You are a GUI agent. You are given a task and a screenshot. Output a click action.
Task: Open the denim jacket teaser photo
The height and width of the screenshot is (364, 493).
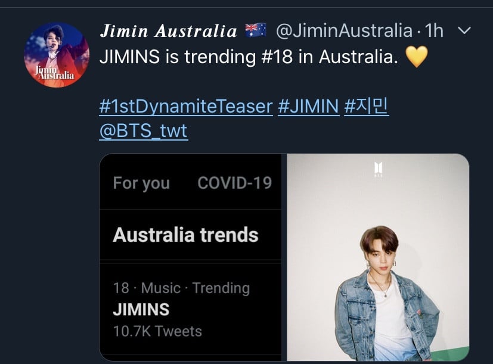pyautogui.click(x=378, y=257)
